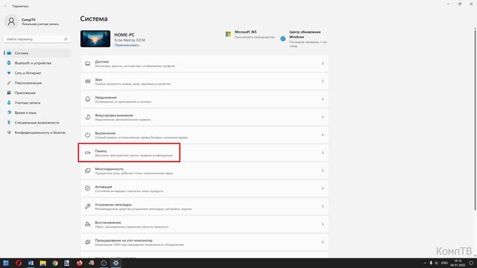Click the Активация checkmark icon
The width and height of the screenshot is (477, 268).
click(x=88, y=188)
